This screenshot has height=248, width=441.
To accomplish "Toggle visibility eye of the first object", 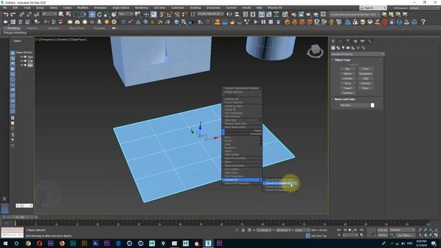I will (x=21, y=57).
